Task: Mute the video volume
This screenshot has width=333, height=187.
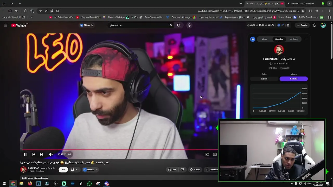Action: pyautogui.click(x=51, y=154)
